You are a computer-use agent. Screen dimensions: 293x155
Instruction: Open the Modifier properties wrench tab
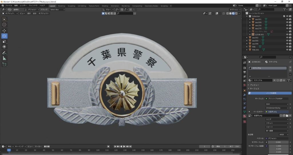(245, 95)
